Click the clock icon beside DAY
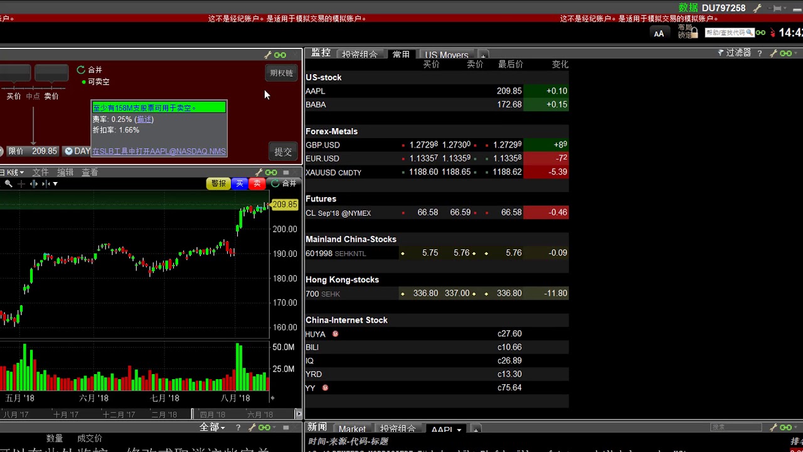The image size is (803, 452). (x=68, y=151)
